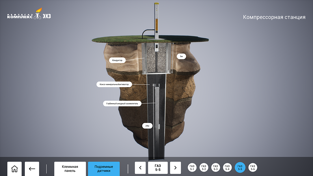Click the Коксо-минеральный активатор label
Screen dimensions: 313x176
point(114,84)
